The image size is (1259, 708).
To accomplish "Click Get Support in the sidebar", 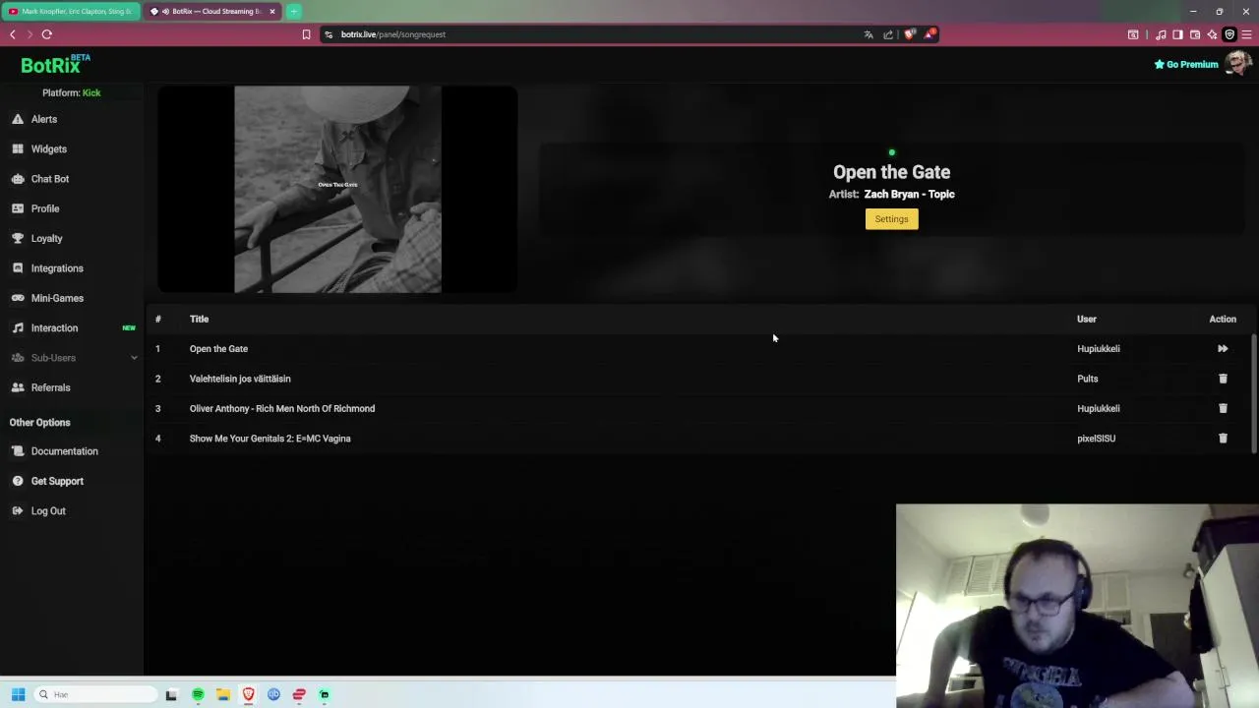I will [x=57, y=481].
